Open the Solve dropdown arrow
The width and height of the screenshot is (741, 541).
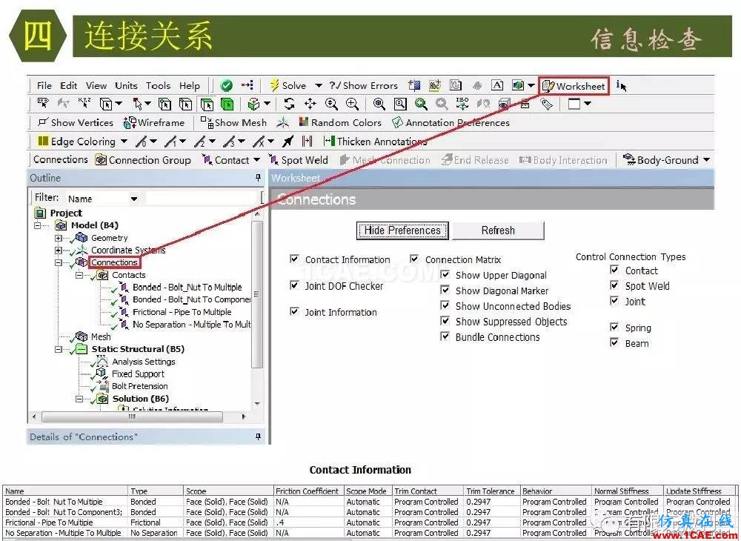coord(319,85)
